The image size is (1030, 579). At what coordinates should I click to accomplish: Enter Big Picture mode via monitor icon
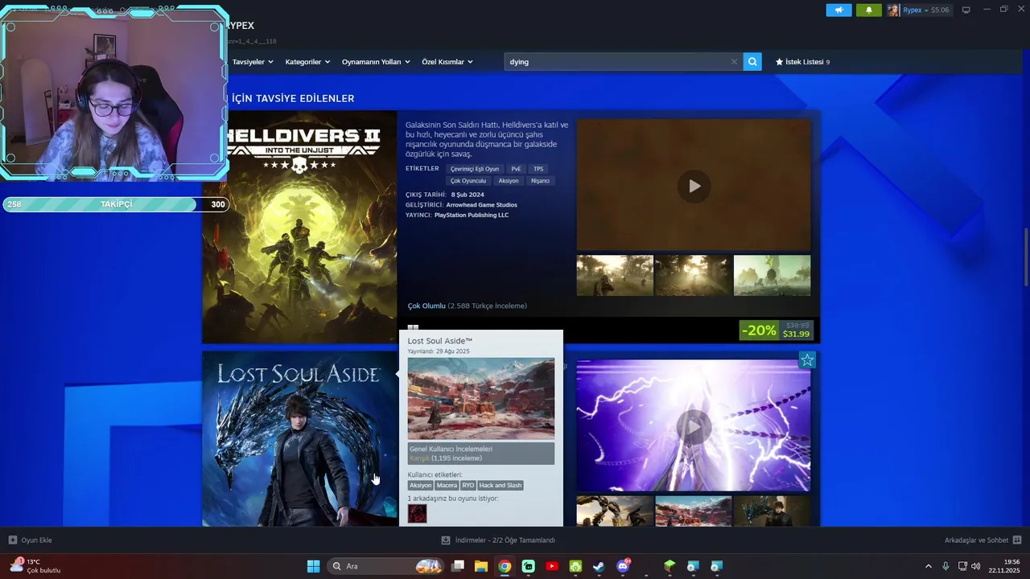coord(966,10)
